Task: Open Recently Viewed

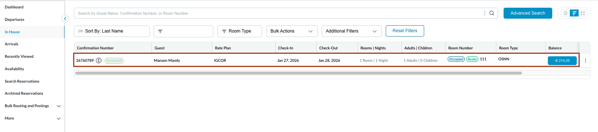Action: 19,56
